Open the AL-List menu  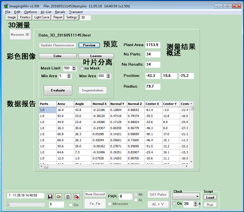(46, 12)
